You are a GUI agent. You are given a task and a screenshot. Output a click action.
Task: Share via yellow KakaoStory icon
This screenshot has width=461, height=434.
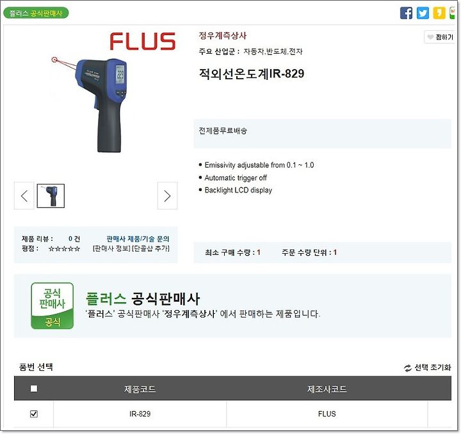tap(439, 13)
